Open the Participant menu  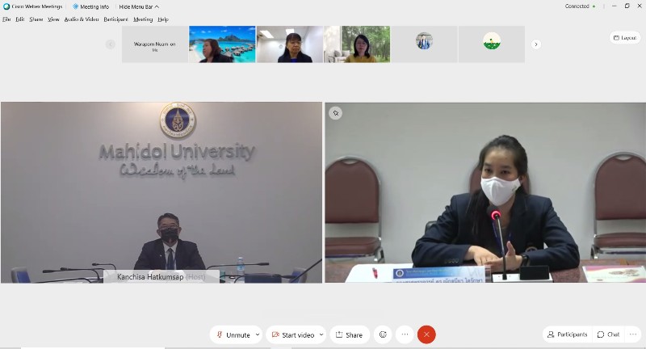point(115,19)
